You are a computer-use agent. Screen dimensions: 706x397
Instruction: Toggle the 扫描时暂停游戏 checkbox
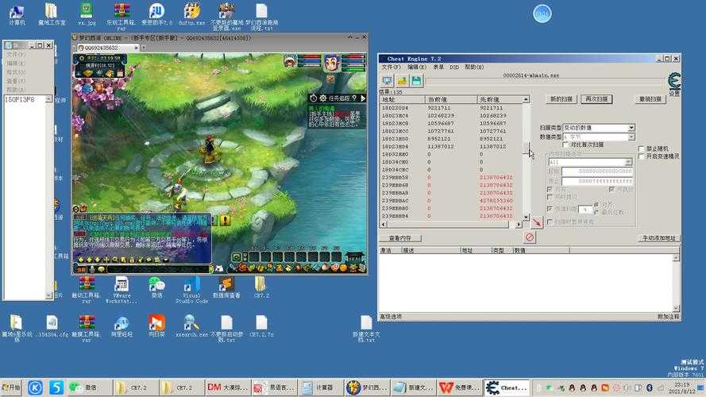pyautogui.click(x=550, y=222)
